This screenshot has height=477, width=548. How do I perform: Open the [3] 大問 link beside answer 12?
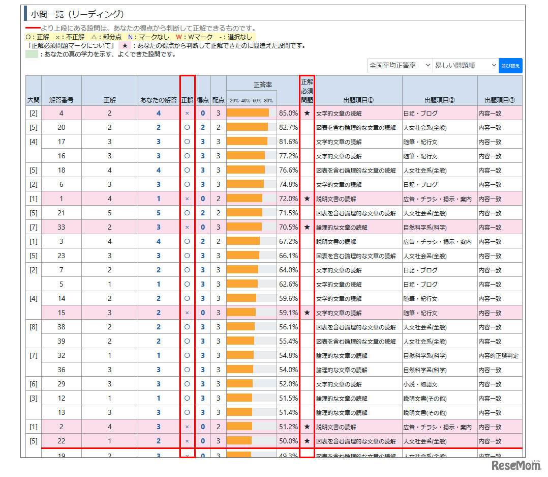coord(33,398)
